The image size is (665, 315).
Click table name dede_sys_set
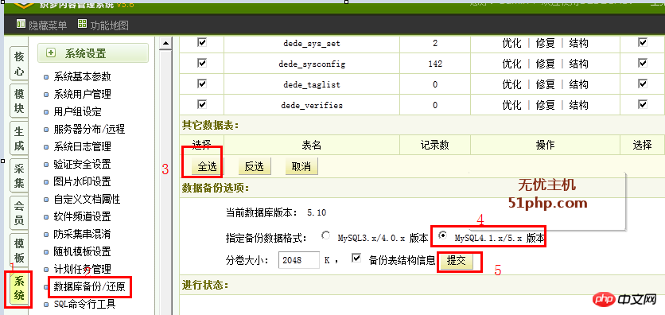[x=312, y=43]
